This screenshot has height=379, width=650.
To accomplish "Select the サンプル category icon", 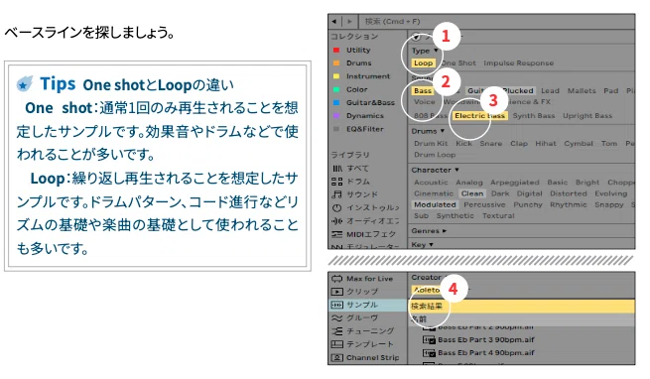I will [x=337, y=305].
